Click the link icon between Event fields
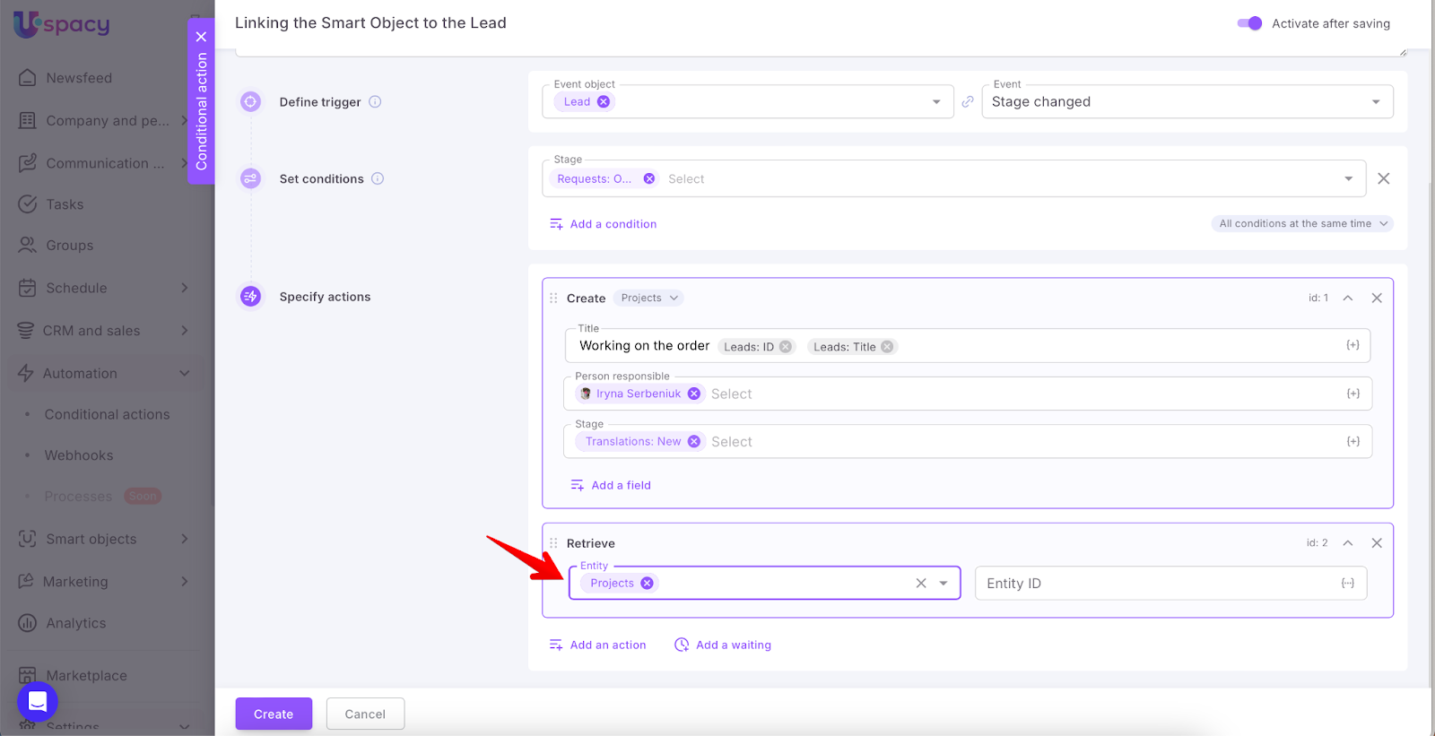This screenshot has height=736, width=1435. coord(968,102)
